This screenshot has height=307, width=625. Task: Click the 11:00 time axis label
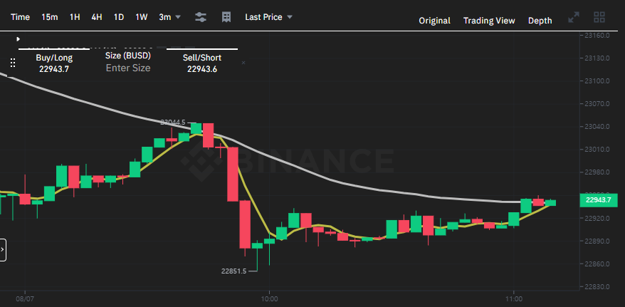514,298
